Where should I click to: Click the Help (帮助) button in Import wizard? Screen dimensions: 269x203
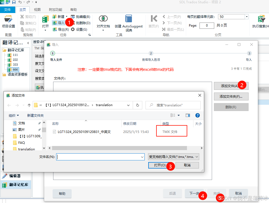[x=62, y=194]
